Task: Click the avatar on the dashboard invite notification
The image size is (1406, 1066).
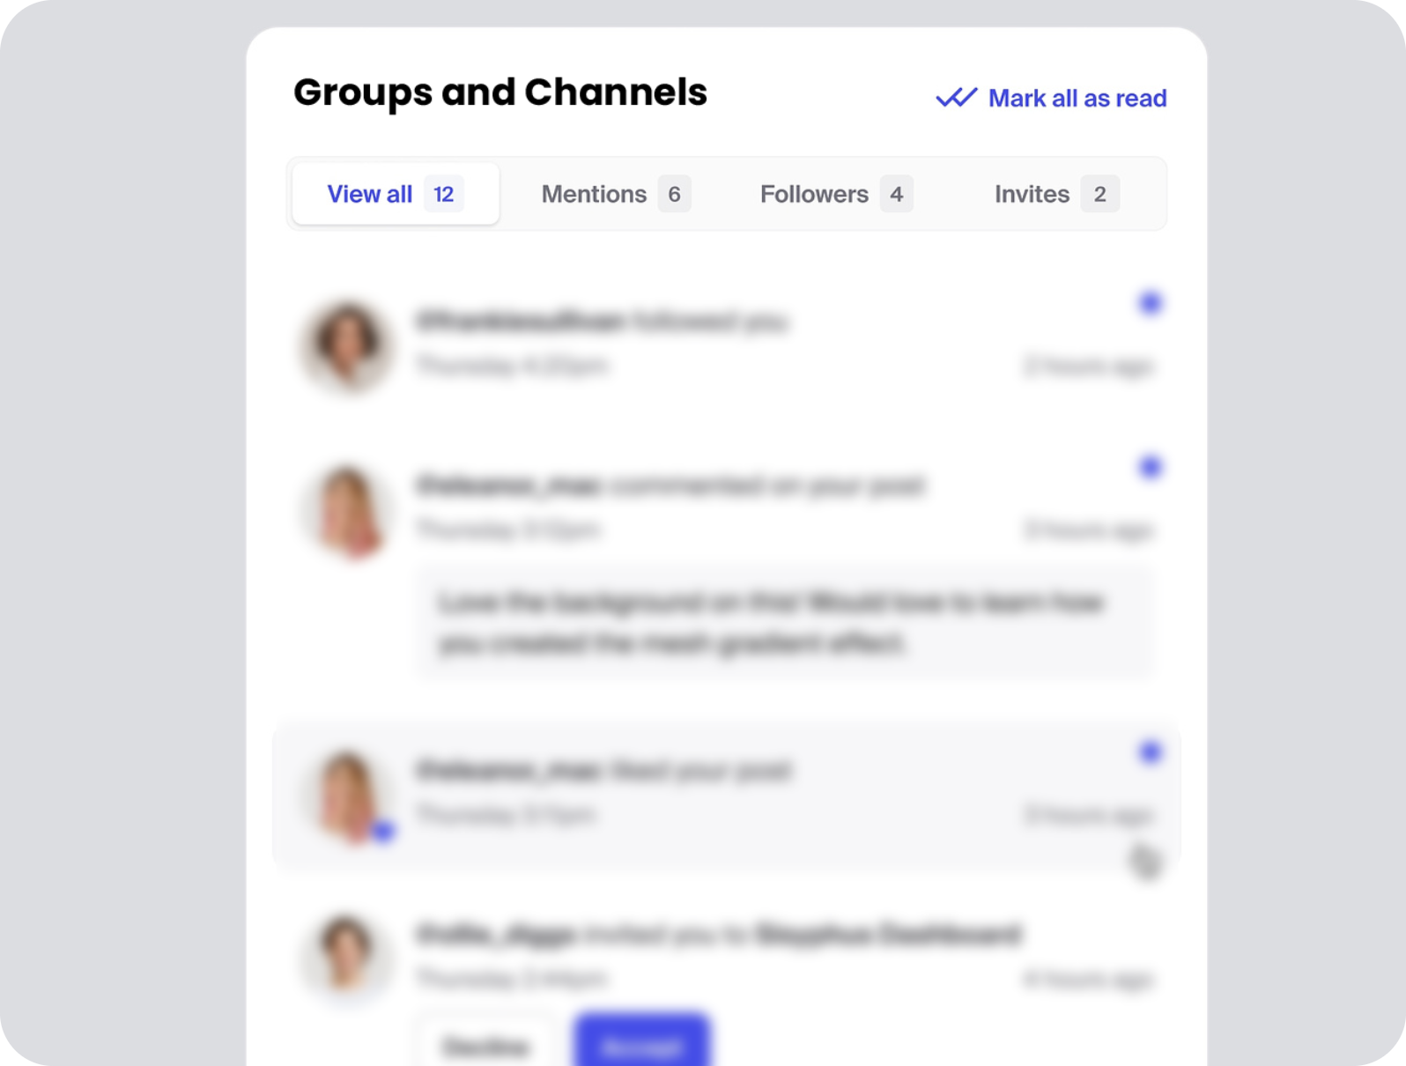Action: point(347,956)
